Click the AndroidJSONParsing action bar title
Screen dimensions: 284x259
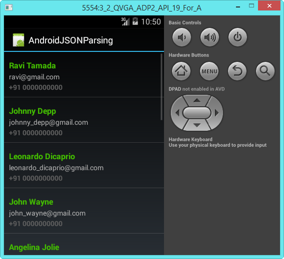(x=70, y=40)
